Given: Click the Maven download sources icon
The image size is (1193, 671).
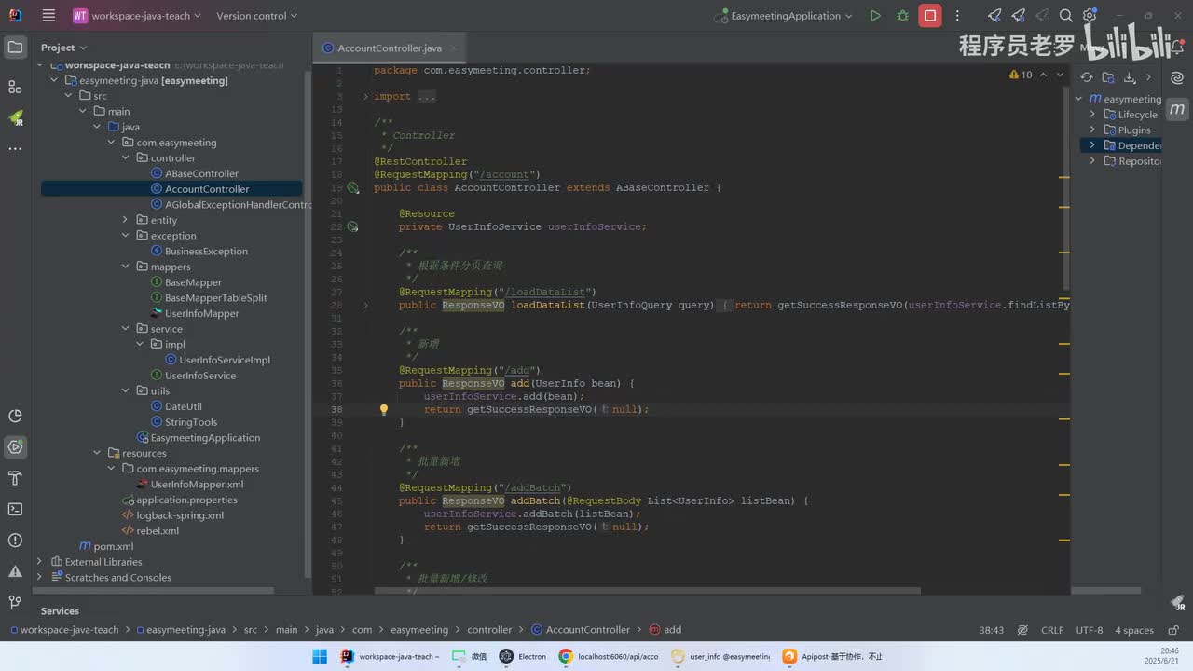Looking at the screenshot, I should (1130, 77).
